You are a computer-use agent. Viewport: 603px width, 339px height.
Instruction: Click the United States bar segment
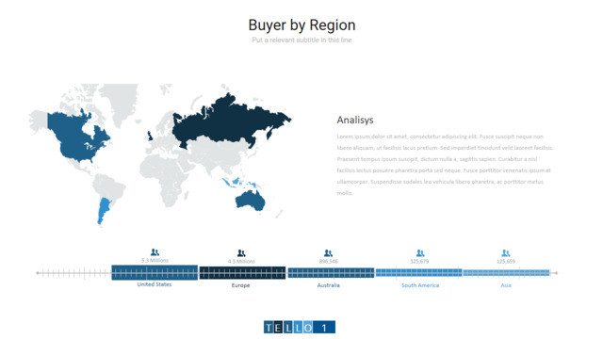[155, 272]
